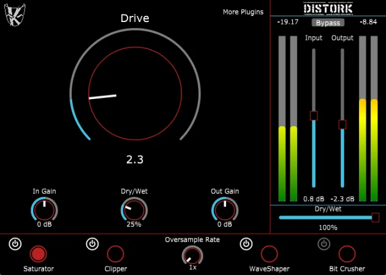Select the Bit Crusher circle button

click(347, 254)
